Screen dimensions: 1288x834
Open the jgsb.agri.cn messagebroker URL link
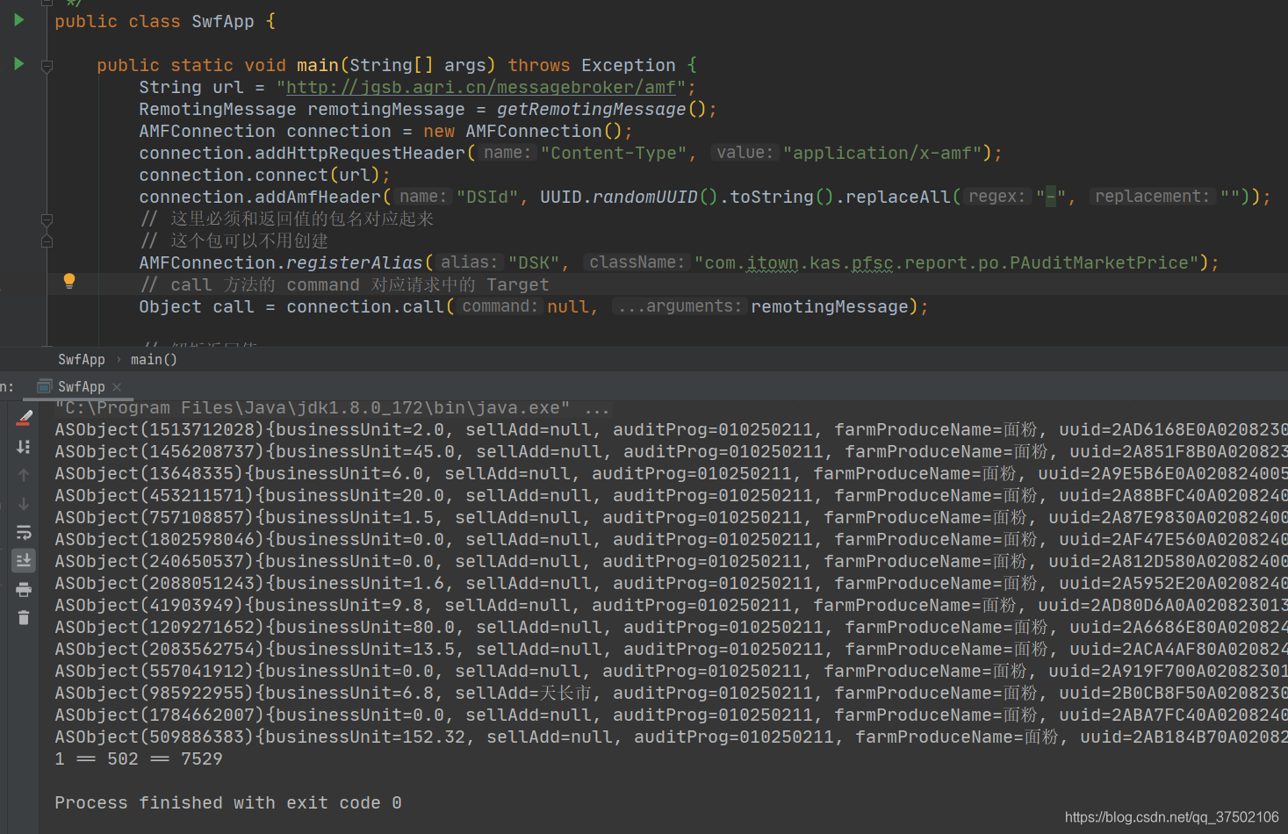tap(481, 87)
